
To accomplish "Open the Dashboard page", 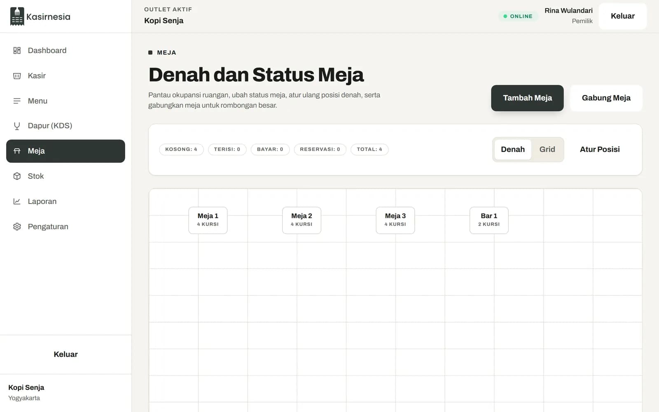I will point(65,50).
